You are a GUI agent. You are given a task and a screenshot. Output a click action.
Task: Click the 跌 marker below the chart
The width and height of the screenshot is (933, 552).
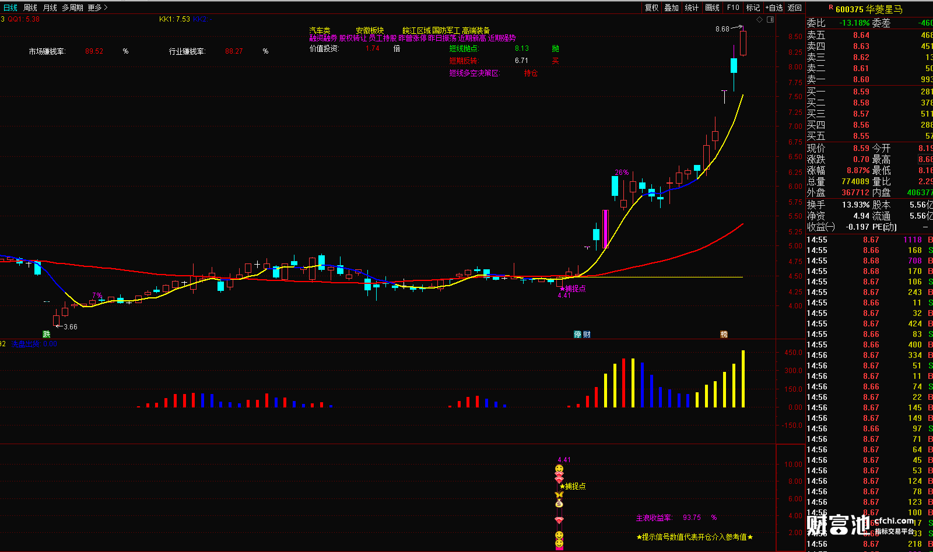click(47, 334)
